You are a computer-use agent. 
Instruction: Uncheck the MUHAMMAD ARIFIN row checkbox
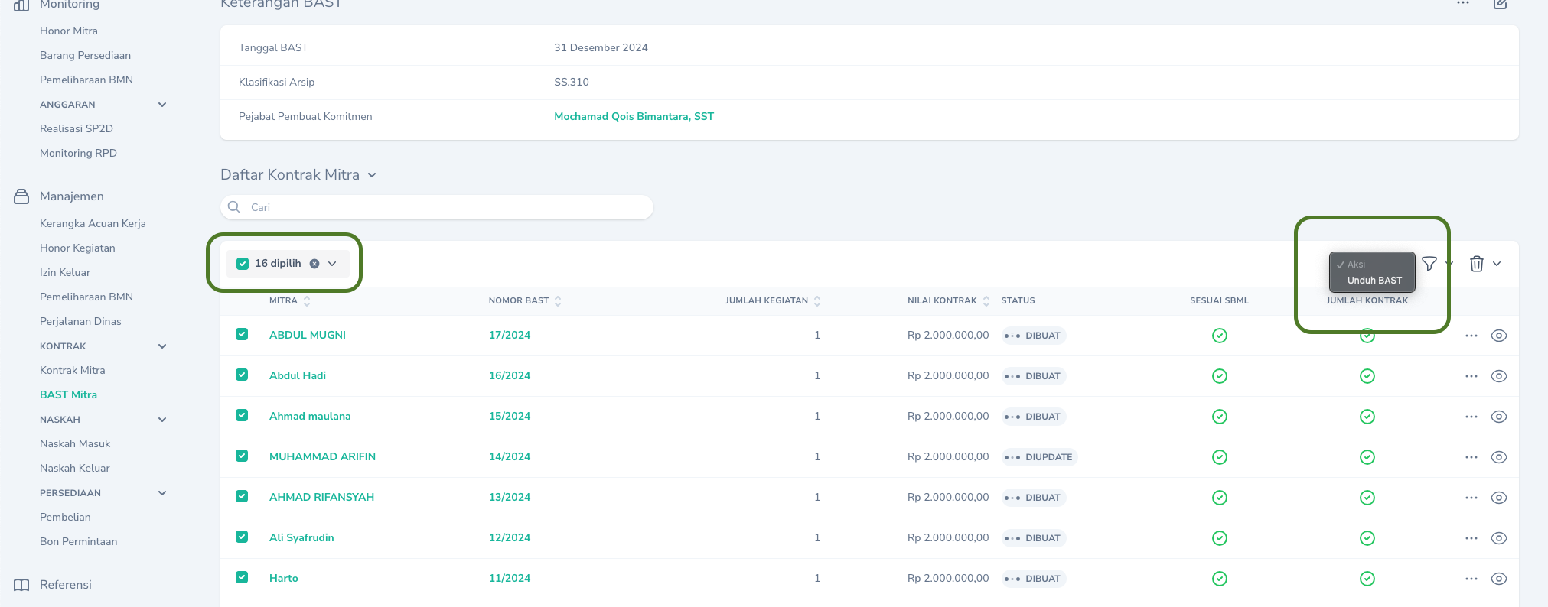[242, 456]
